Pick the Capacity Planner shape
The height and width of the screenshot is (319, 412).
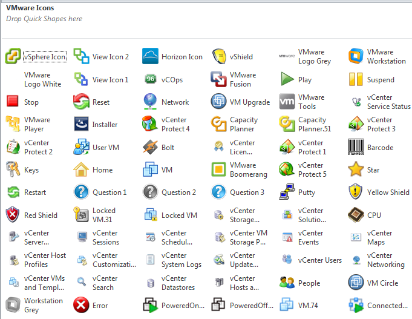218,124
